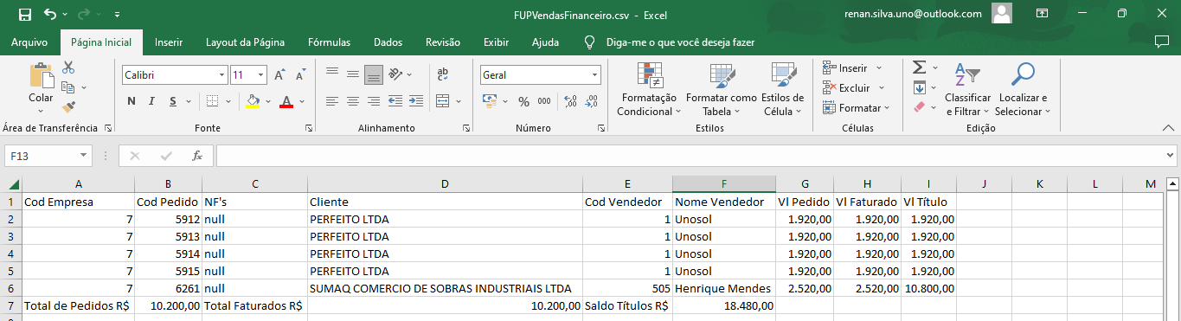The width and height of the screenshot is (1181, 321).
Task: Expand the Name Box dropdown
Action: point(83,156)
